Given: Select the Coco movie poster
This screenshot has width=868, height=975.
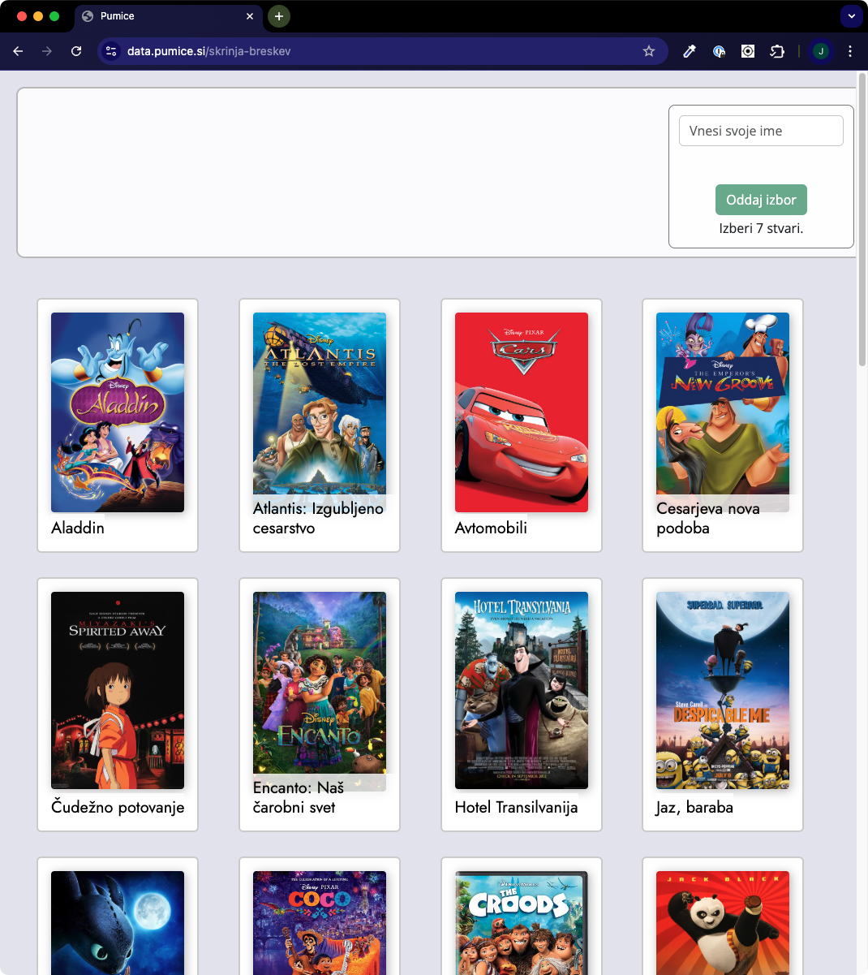Looking at the screenshot, I should click(320, 923).
